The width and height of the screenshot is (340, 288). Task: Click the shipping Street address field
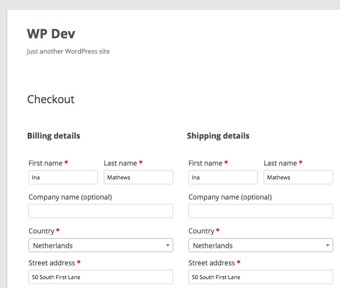click(261, 277)
